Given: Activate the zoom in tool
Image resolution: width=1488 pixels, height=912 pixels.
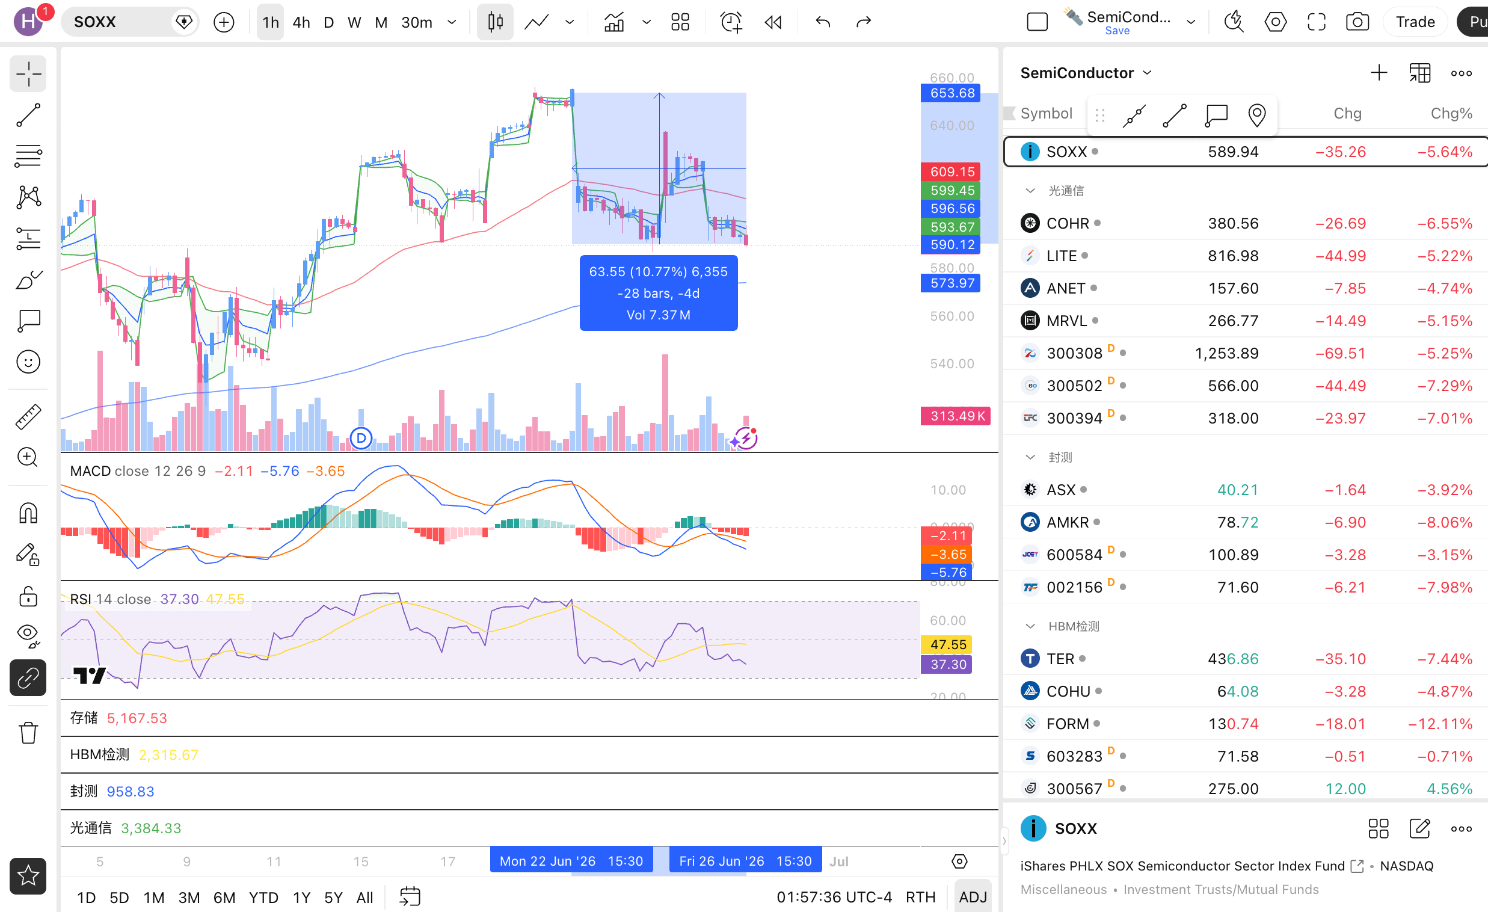Looking at the screenshot, I should (28, 457).
